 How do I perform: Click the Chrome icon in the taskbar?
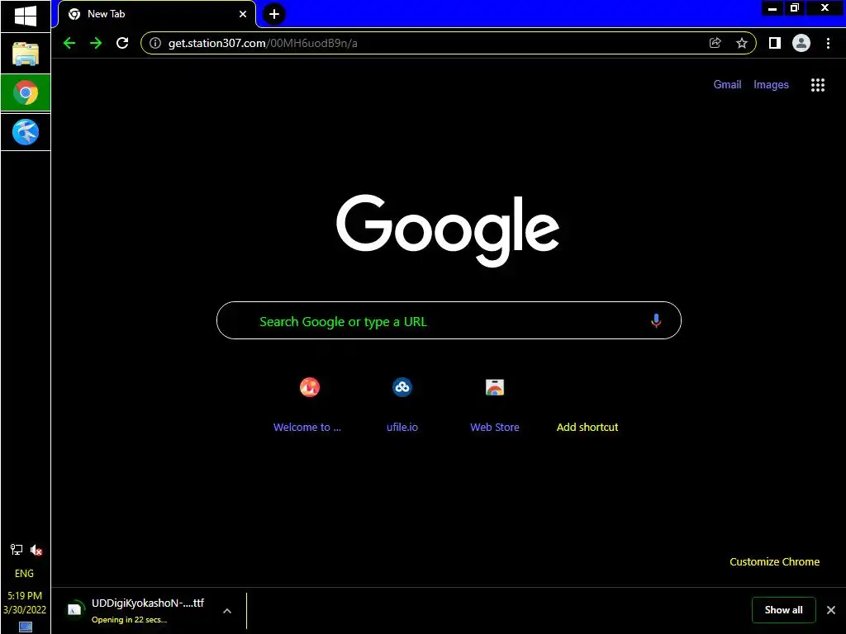pyautogui.click(x=26, y=92)
